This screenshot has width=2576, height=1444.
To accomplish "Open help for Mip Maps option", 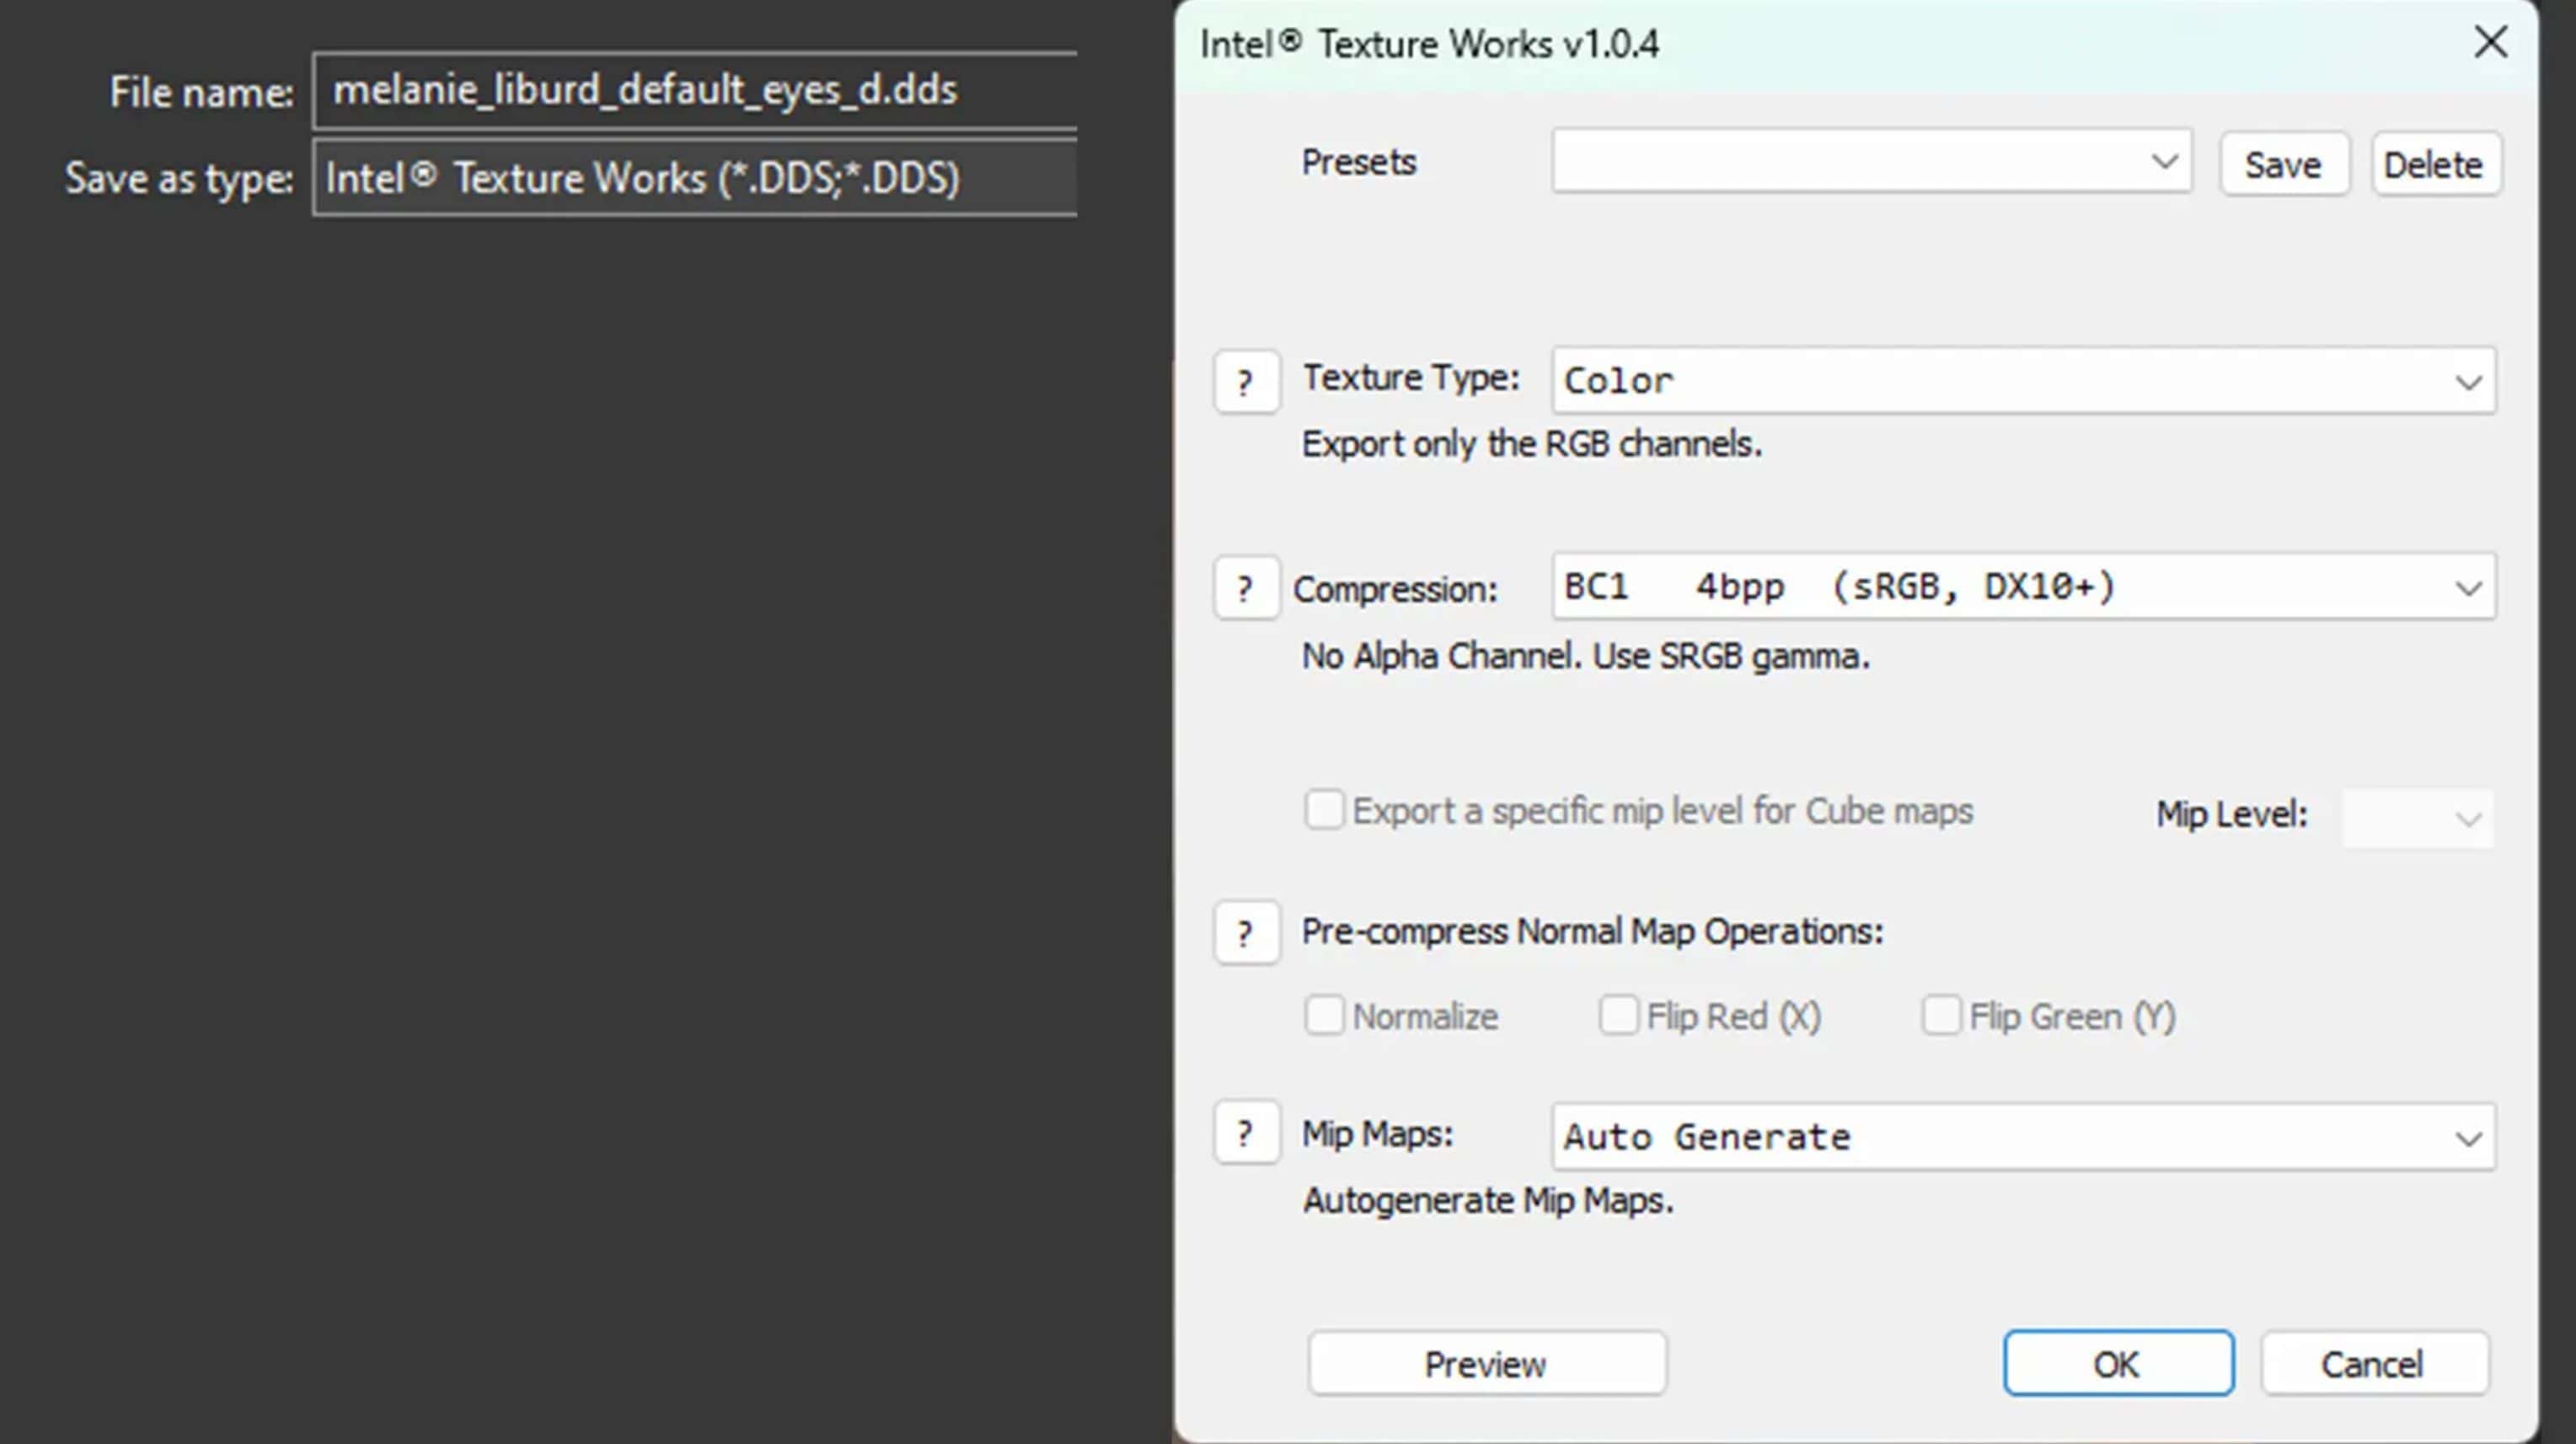I will coord(1246,1133).
